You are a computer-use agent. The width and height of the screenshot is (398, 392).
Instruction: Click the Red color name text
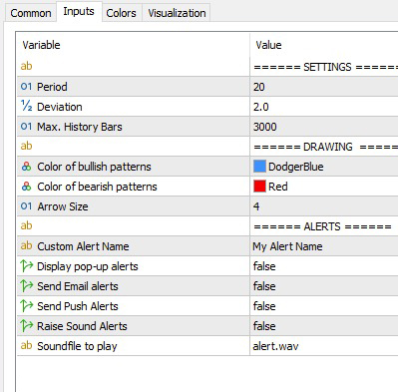[278, 187]
